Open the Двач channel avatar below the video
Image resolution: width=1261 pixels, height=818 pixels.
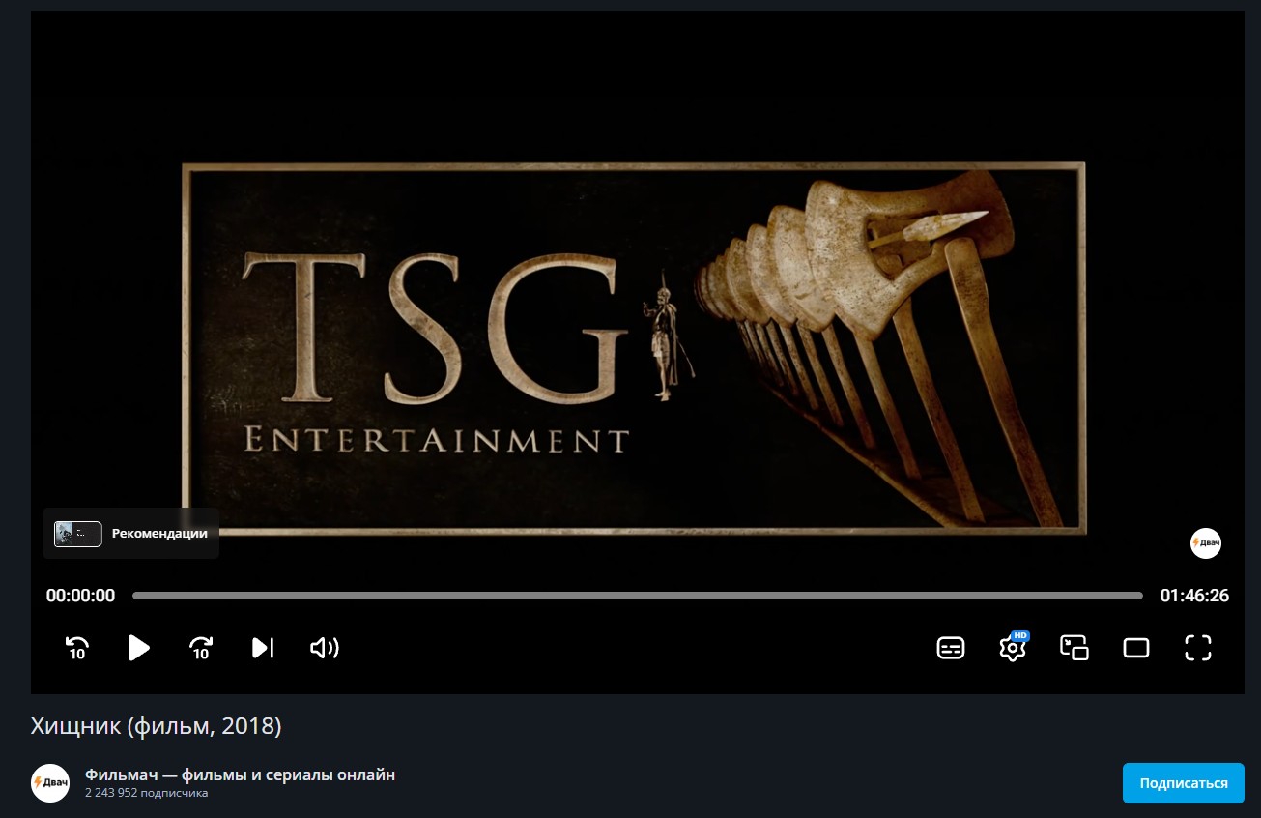click(x=50, y=783)
